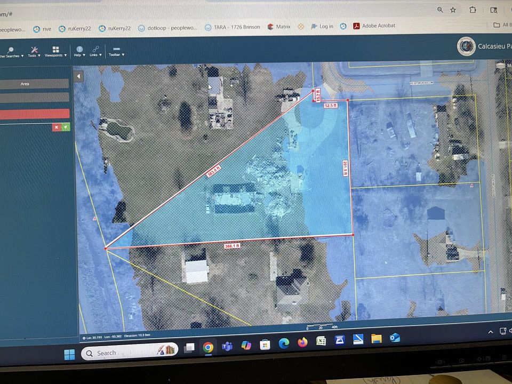The width and height of the screenshot is (512, 384).
Task: Click the 52.5 ft measurement label
Action: tap(331, 106)
